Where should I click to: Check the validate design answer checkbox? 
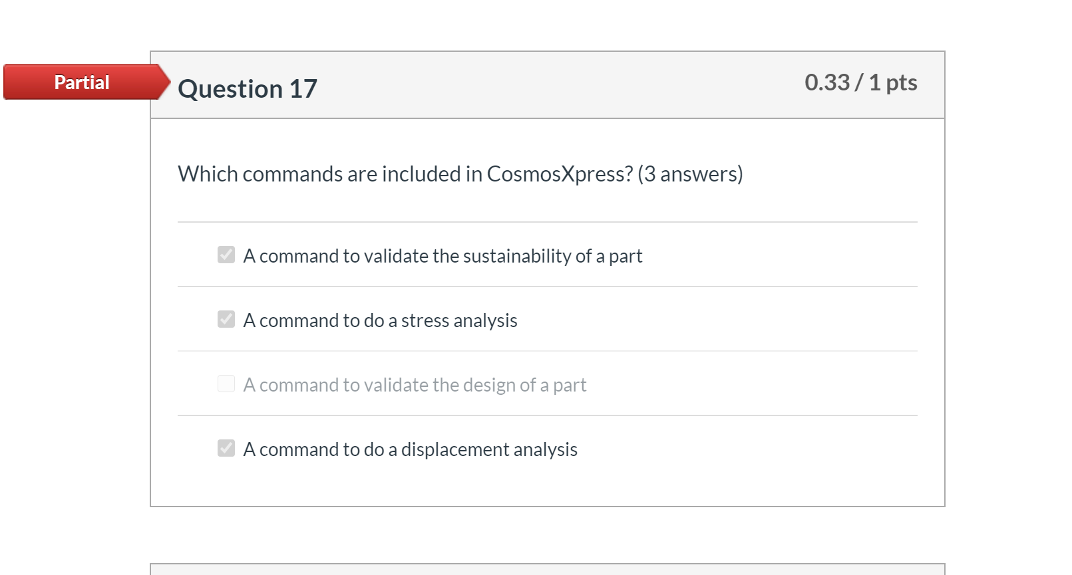226,384
